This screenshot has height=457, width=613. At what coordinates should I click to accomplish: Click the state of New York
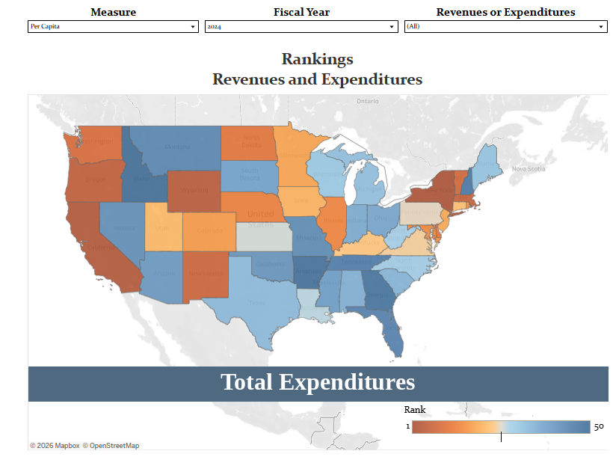pyautogui.click(x=436, y=190)
